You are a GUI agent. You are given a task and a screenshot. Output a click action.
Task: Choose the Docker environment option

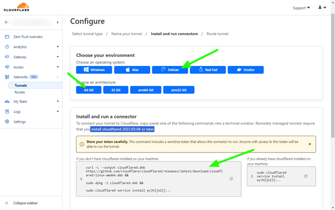pyautogui.click(x=246, y=70)
